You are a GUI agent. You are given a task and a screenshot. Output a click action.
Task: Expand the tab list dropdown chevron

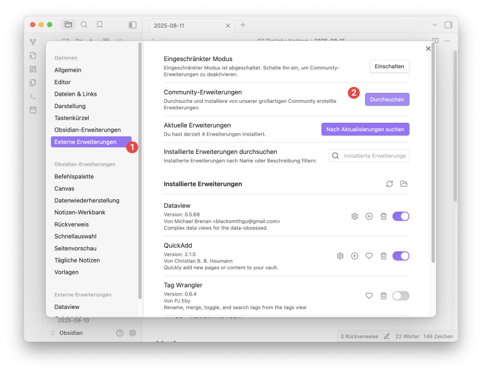coord(434,25)
